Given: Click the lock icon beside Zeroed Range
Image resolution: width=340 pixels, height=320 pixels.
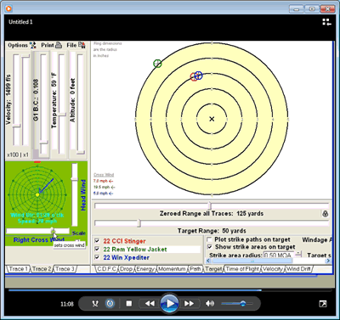Looking at the screenshot, I should click(x=326, y=214).
